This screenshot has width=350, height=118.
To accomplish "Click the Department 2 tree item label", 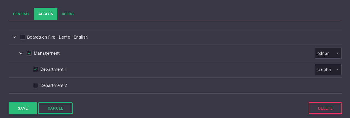I will [x=53, y=85].
